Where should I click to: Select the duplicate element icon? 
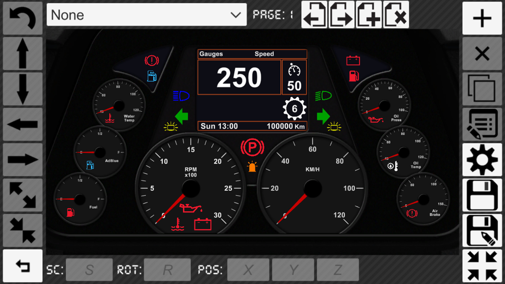[482, 88]
